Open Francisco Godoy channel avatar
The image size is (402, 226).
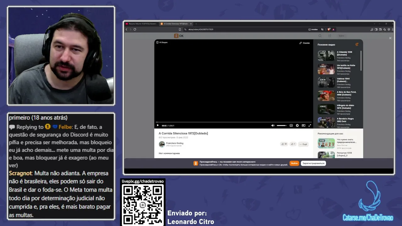(162, 144)
